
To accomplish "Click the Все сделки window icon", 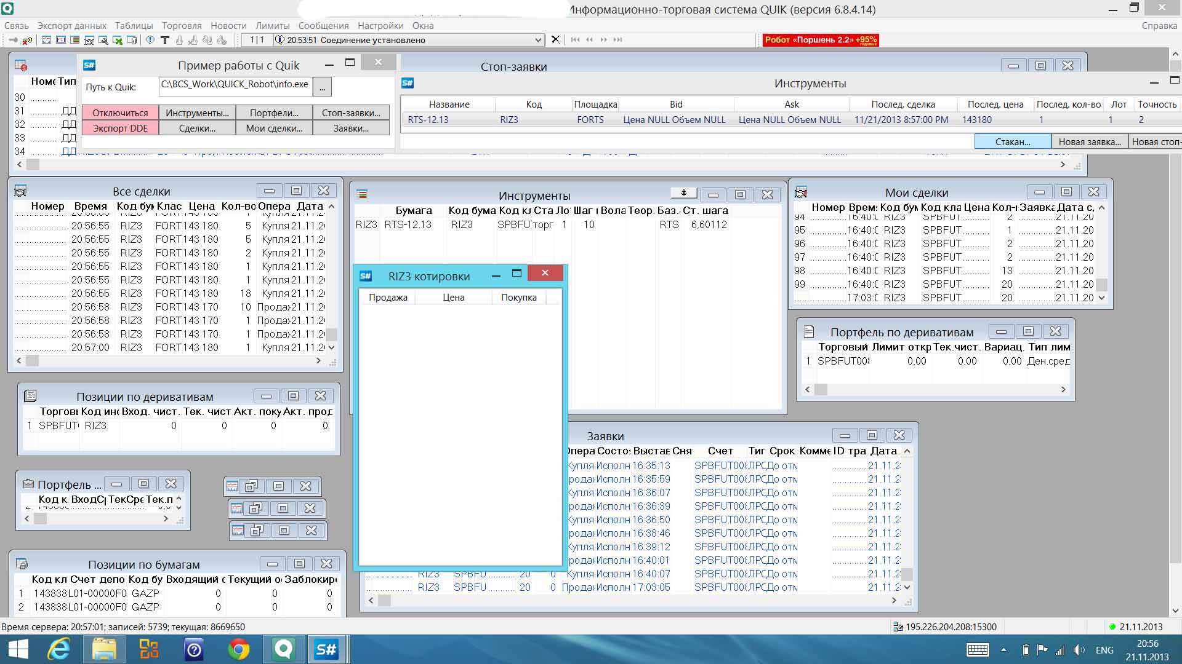I will pos(20,191).
